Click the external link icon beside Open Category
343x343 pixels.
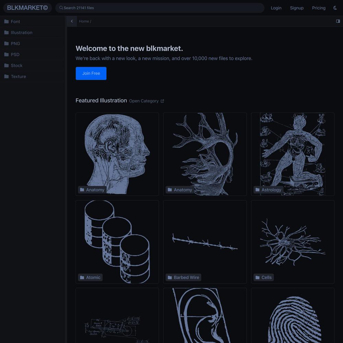162,101
